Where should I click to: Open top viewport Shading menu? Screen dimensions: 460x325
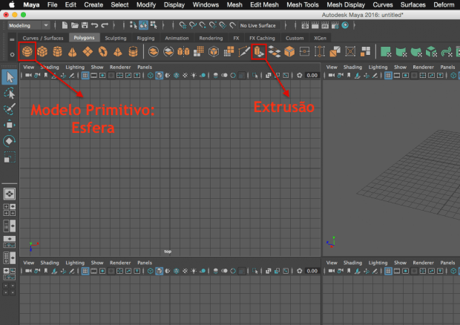coord(50,68)
